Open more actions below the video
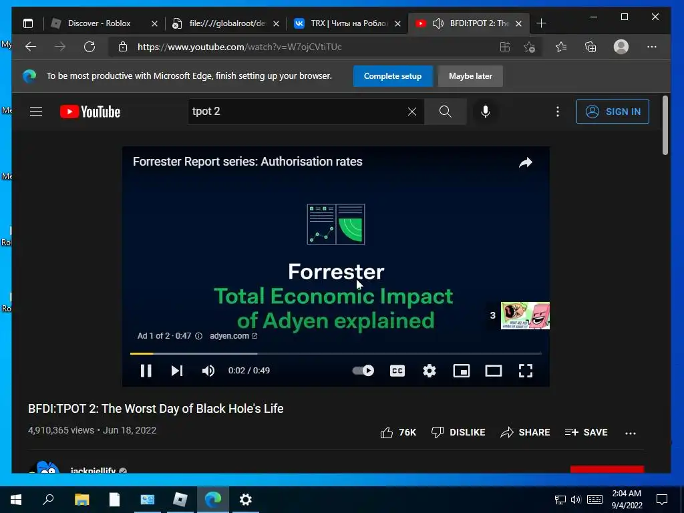The image size is (684, 513). click(631, 433)
